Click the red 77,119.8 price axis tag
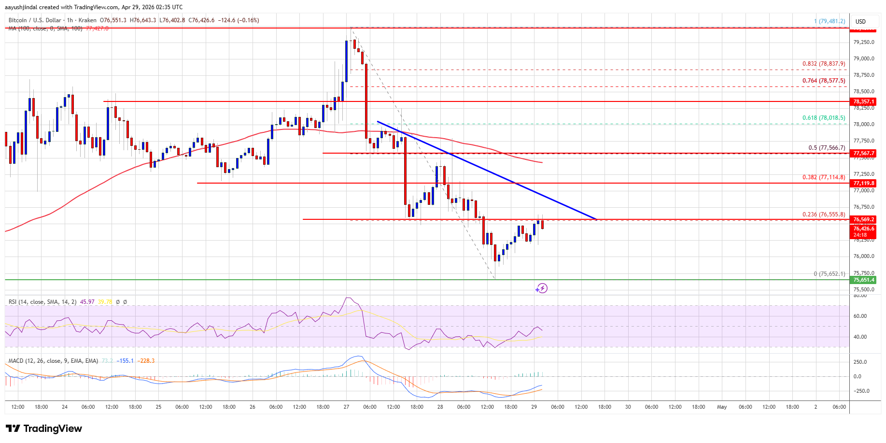The image size is (886, 443). pyautogui.click(x=863, y=183)
